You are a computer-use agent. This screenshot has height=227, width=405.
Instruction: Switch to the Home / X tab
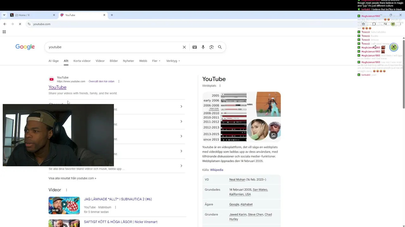(x=33, y=15)
